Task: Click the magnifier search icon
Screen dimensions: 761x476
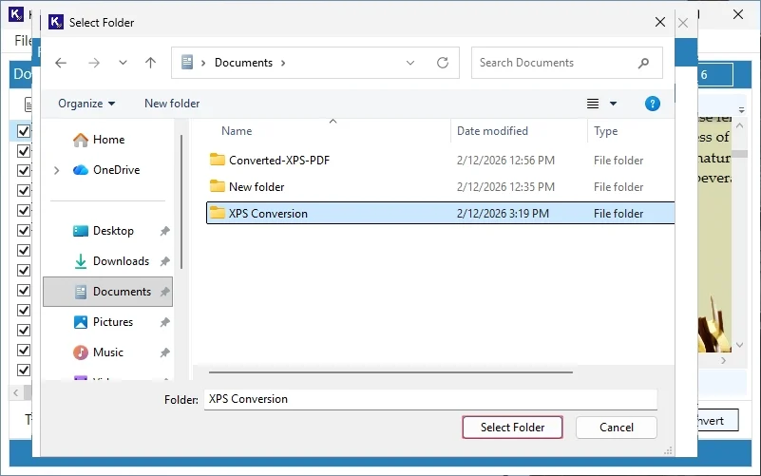Action: (x=643, y=63)
